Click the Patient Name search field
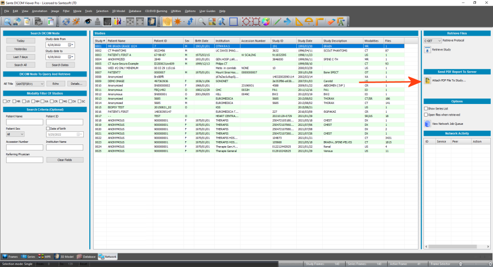The width and height of the screenshot is (493, 267). point(24,121)
